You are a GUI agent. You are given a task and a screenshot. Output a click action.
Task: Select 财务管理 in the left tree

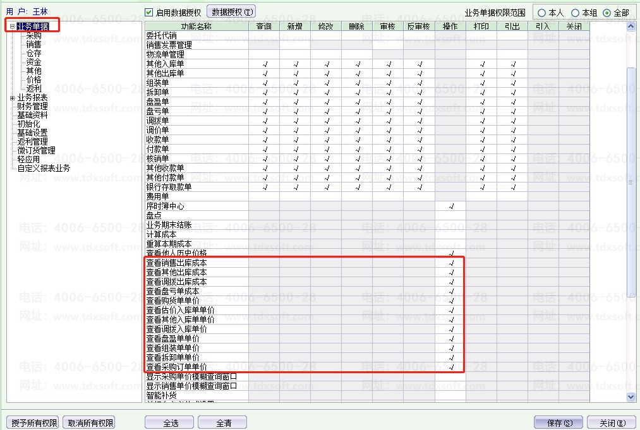pos(32,107)
